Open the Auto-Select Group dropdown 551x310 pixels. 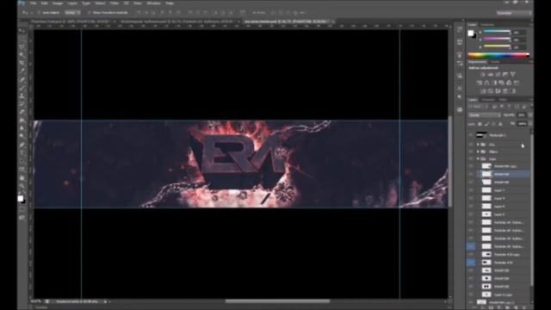tap(72, 13)
